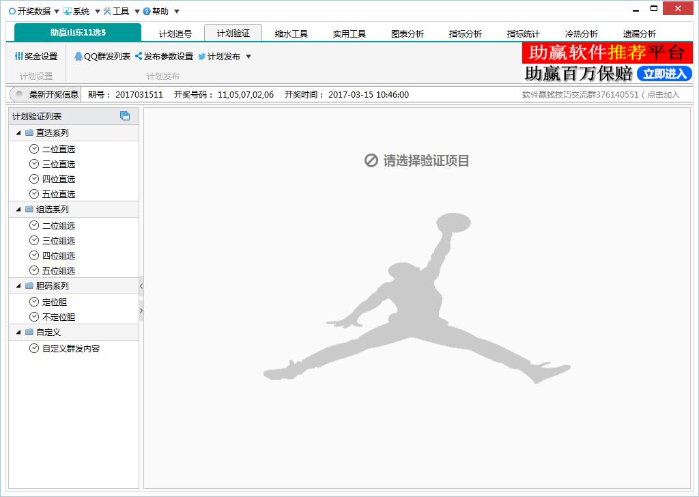Switch to the 缩水工具 tab
699x497 pixels.
click(x=291, y=33)
